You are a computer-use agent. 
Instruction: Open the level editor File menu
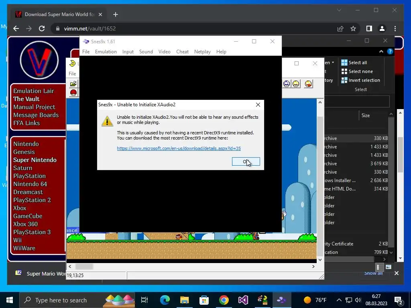click(x=72, y=74)
